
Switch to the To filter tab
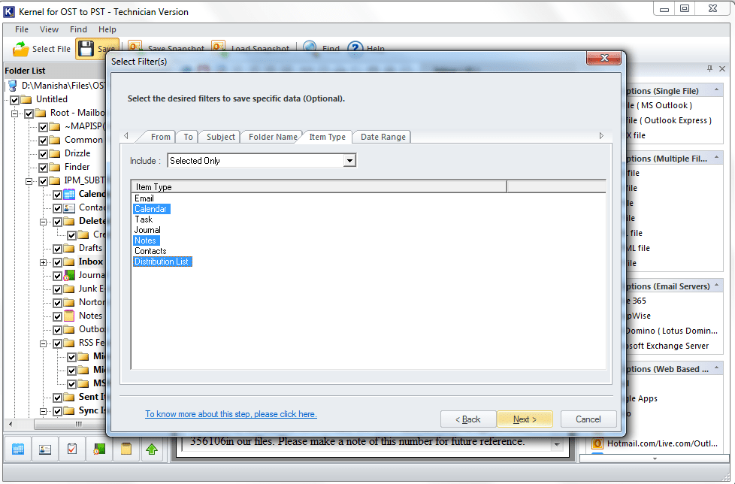pyautogui.click(x=188, y=137)
